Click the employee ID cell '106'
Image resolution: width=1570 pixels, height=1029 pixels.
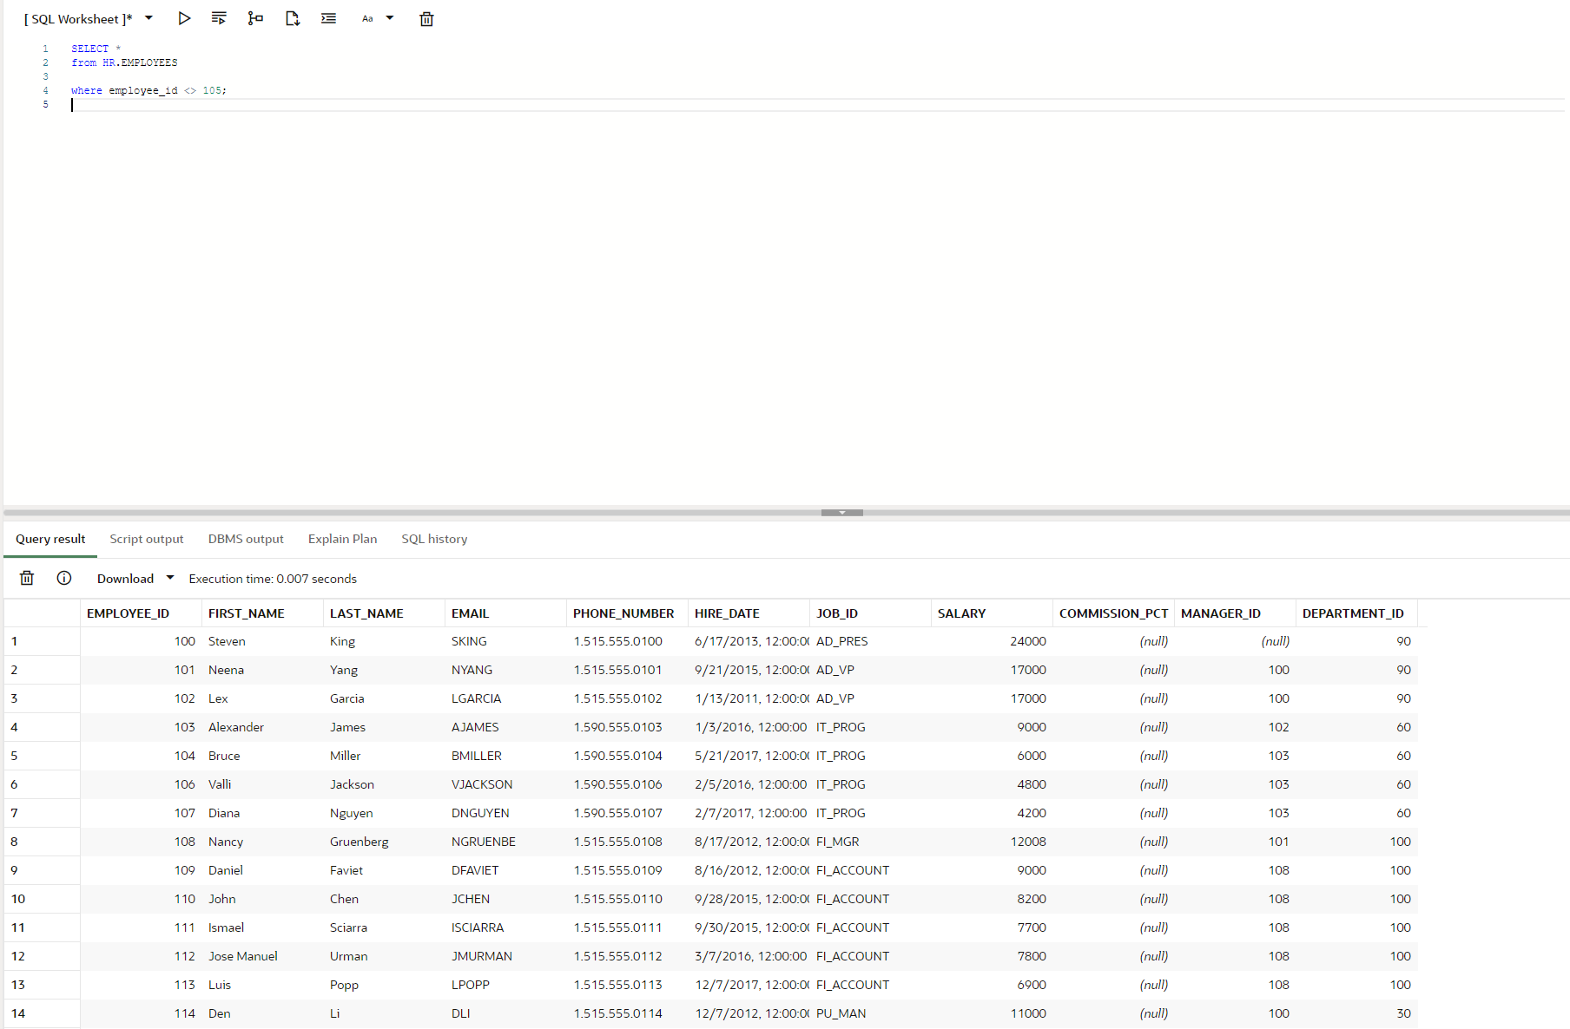141,784
